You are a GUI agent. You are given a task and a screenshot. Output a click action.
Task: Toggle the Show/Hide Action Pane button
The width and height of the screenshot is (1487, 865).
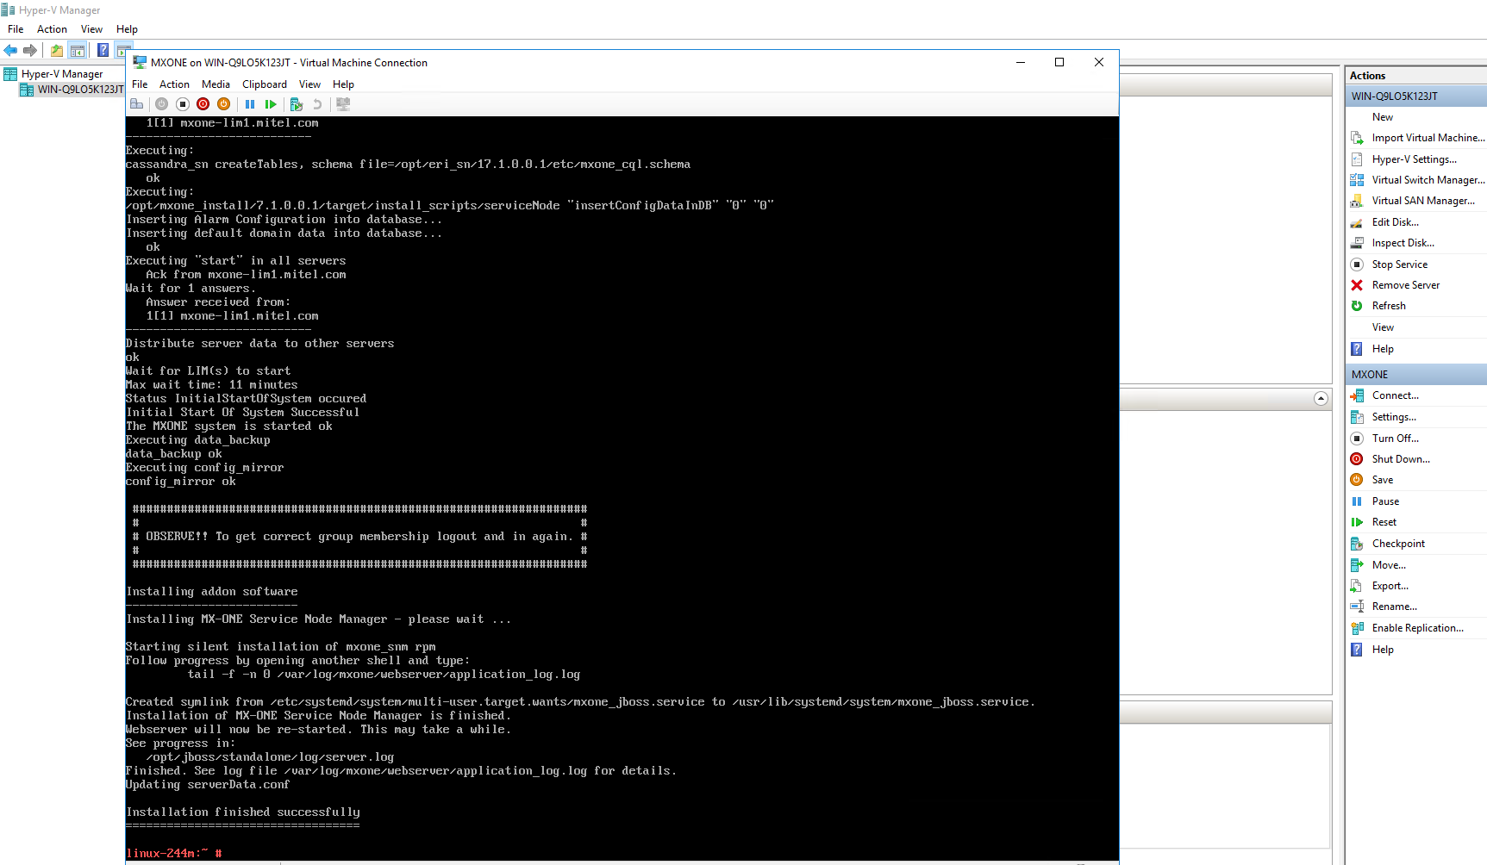(x=123, y=50)
